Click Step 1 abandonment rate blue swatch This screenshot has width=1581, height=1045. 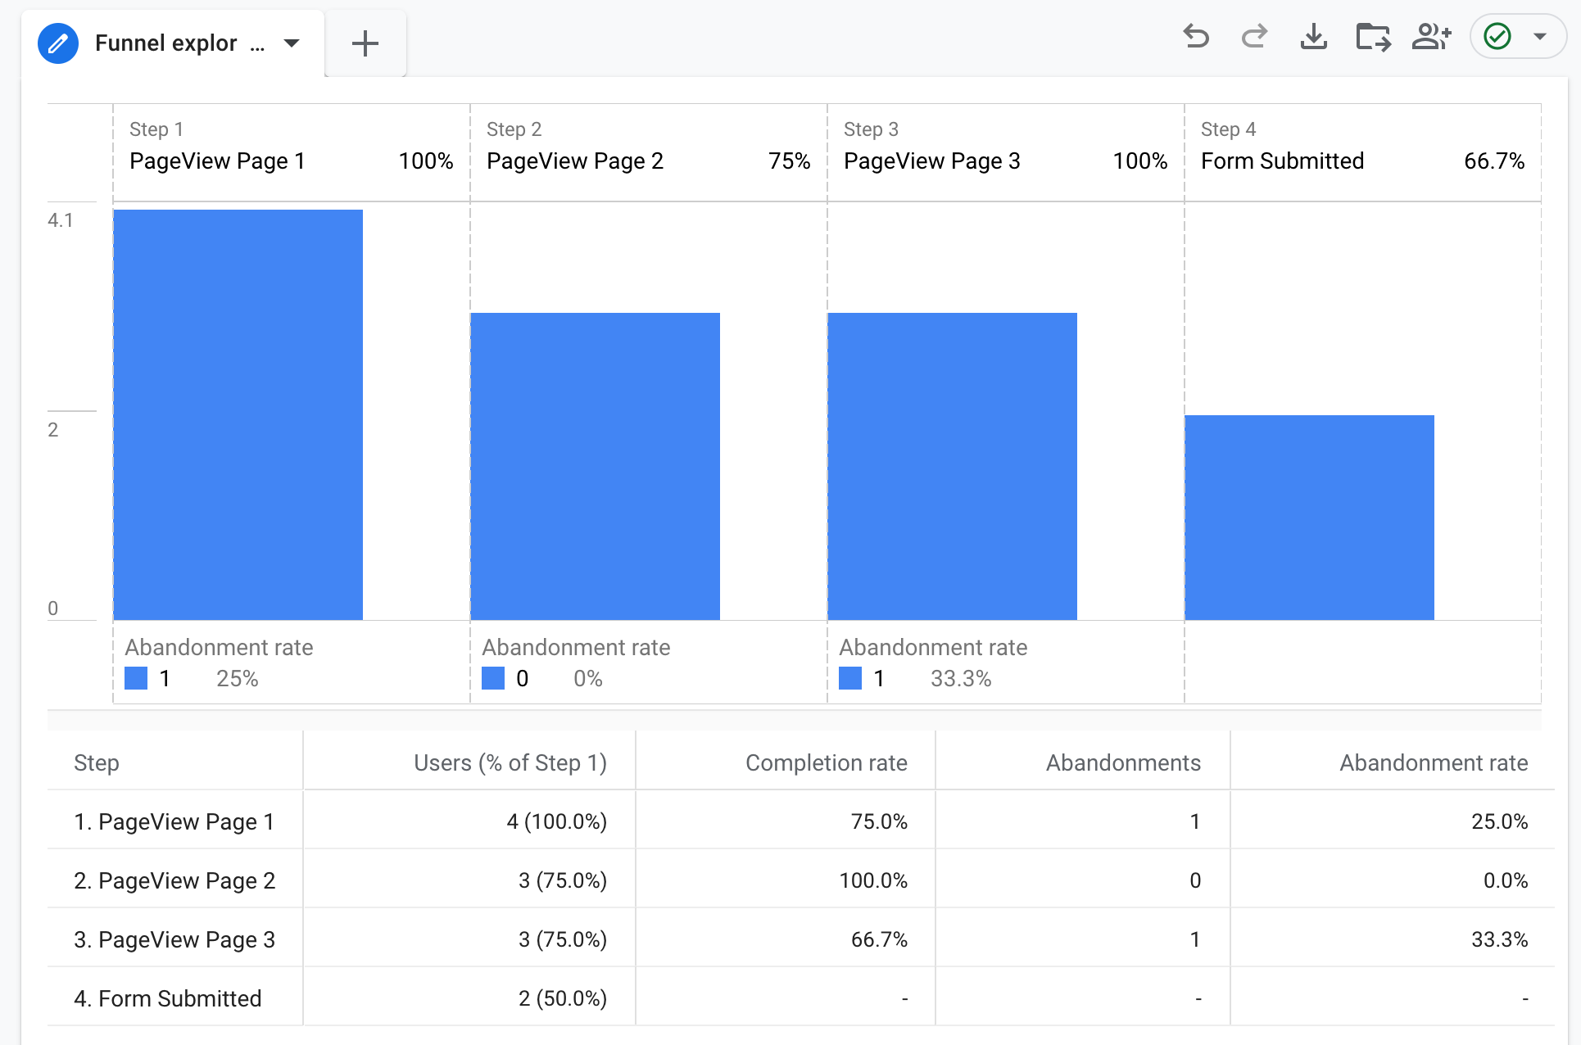(136, 678)
